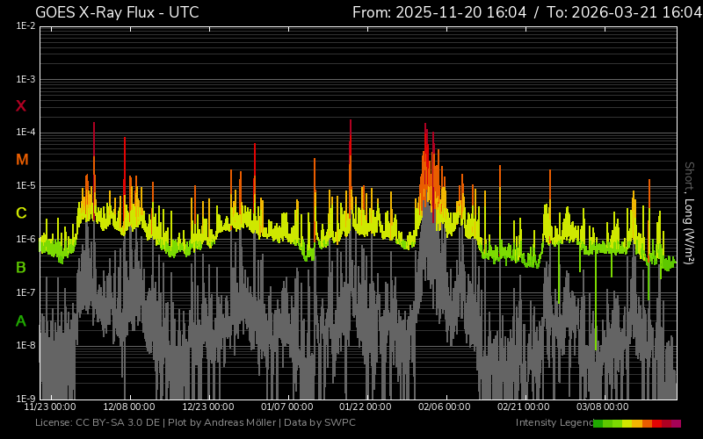Click the 1E-2 y-axis tick label
The image size is (703, 439).
(25, 27)
